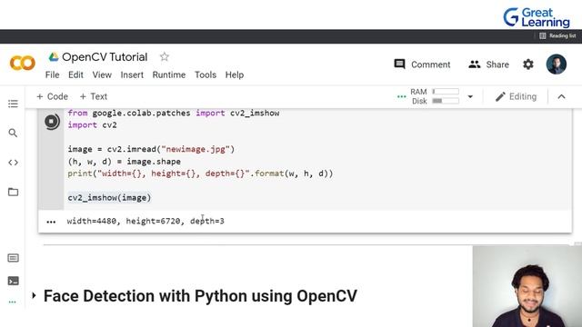Image resolution: width=582 pixels, height=327 pixels.
Task: Open the code snippets icon
Action: [x=13, y=163]
